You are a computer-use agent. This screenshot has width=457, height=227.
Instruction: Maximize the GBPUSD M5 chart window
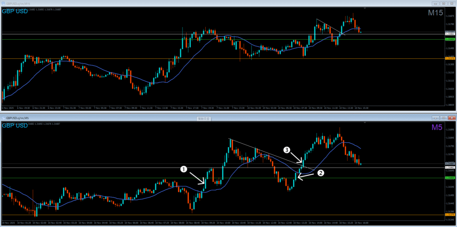pyautogui.click(x=444, y=118)
